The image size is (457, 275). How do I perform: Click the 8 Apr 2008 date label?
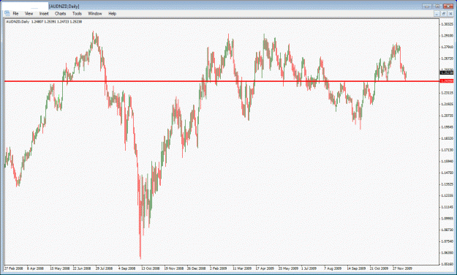click(x=36, y=268)
